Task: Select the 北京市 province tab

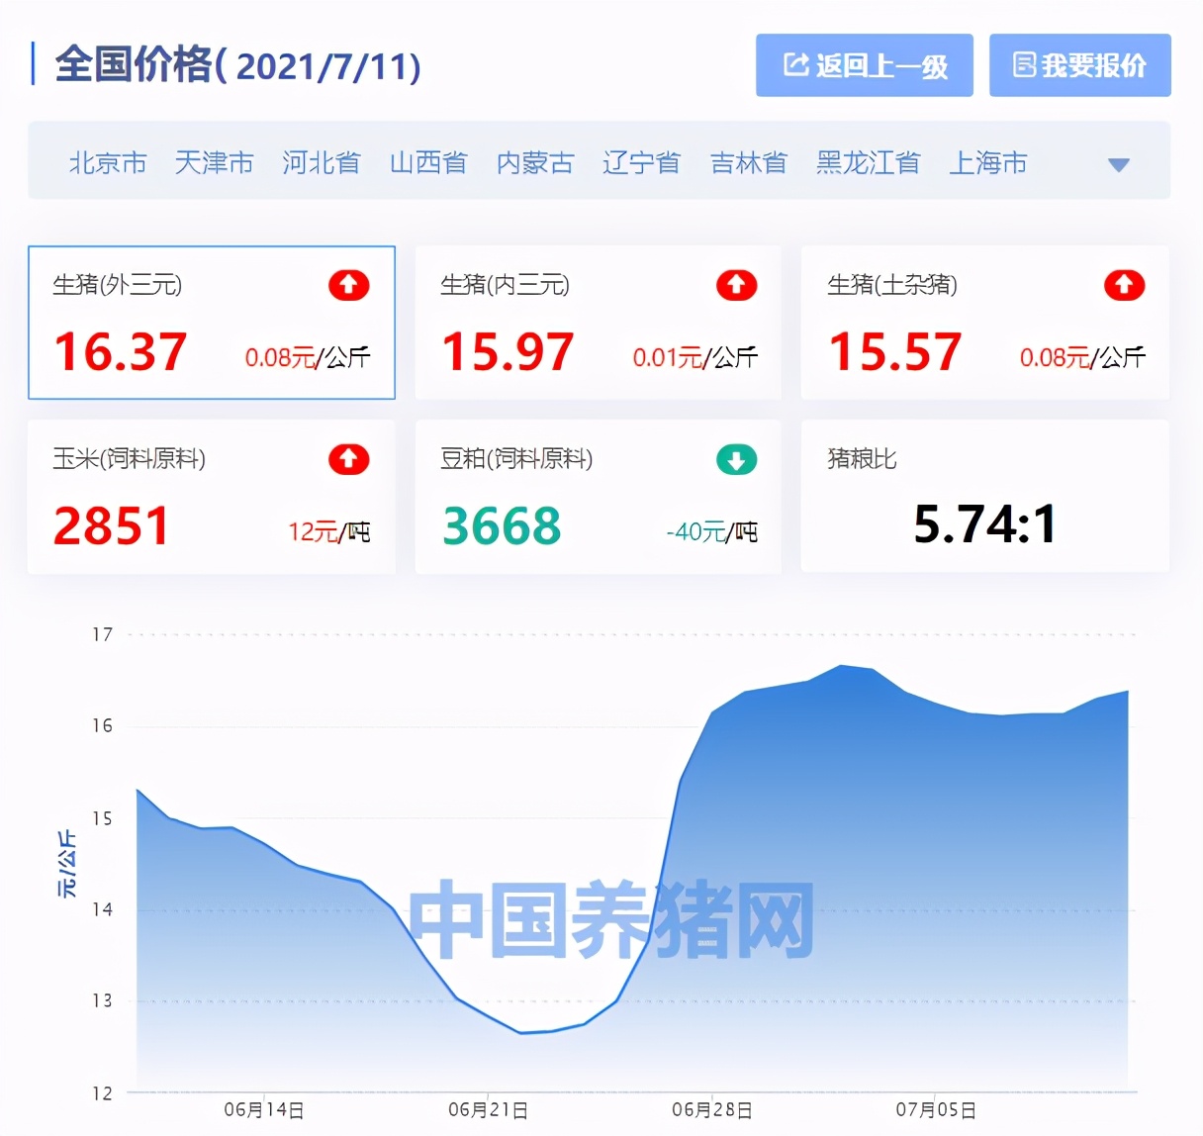Action: coord(107,163)
